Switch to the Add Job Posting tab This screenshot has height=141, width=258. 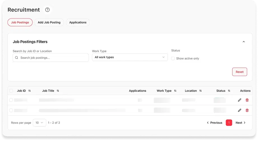pyautogui.click(x=49, y=22)
